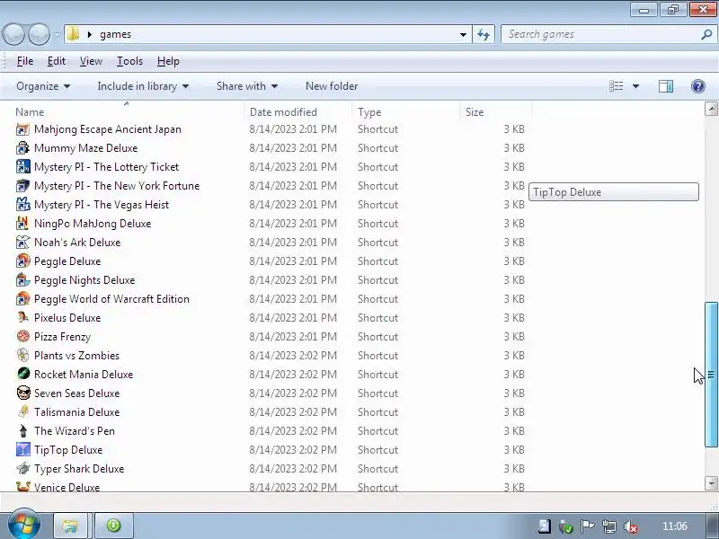The width and height of the screenshot is (719, 539).
Task: Open the Windows Start menu
Action: 24,525
